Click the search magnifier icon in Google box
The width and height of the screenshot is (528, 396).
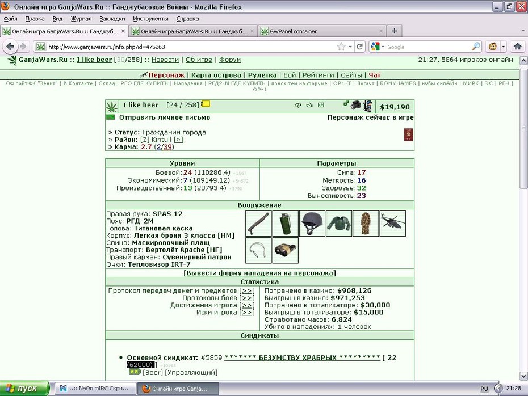pyautogui.click(x=476, y=47)
